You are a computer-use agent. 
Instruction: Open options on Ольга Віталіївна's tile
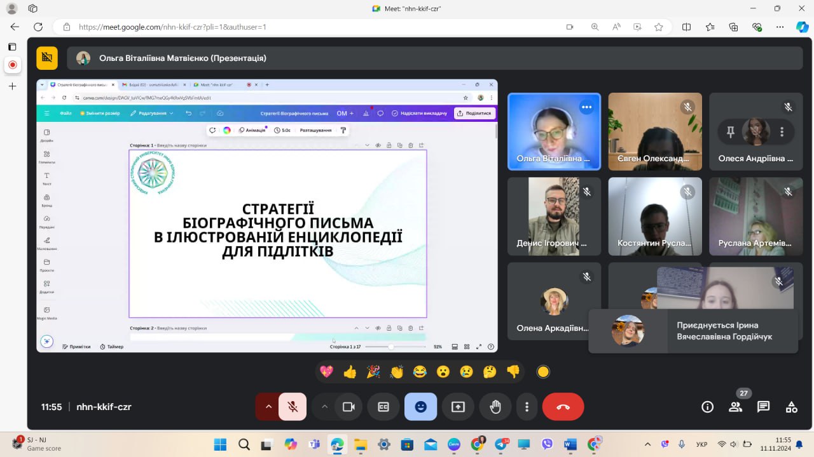click(586, 107)
